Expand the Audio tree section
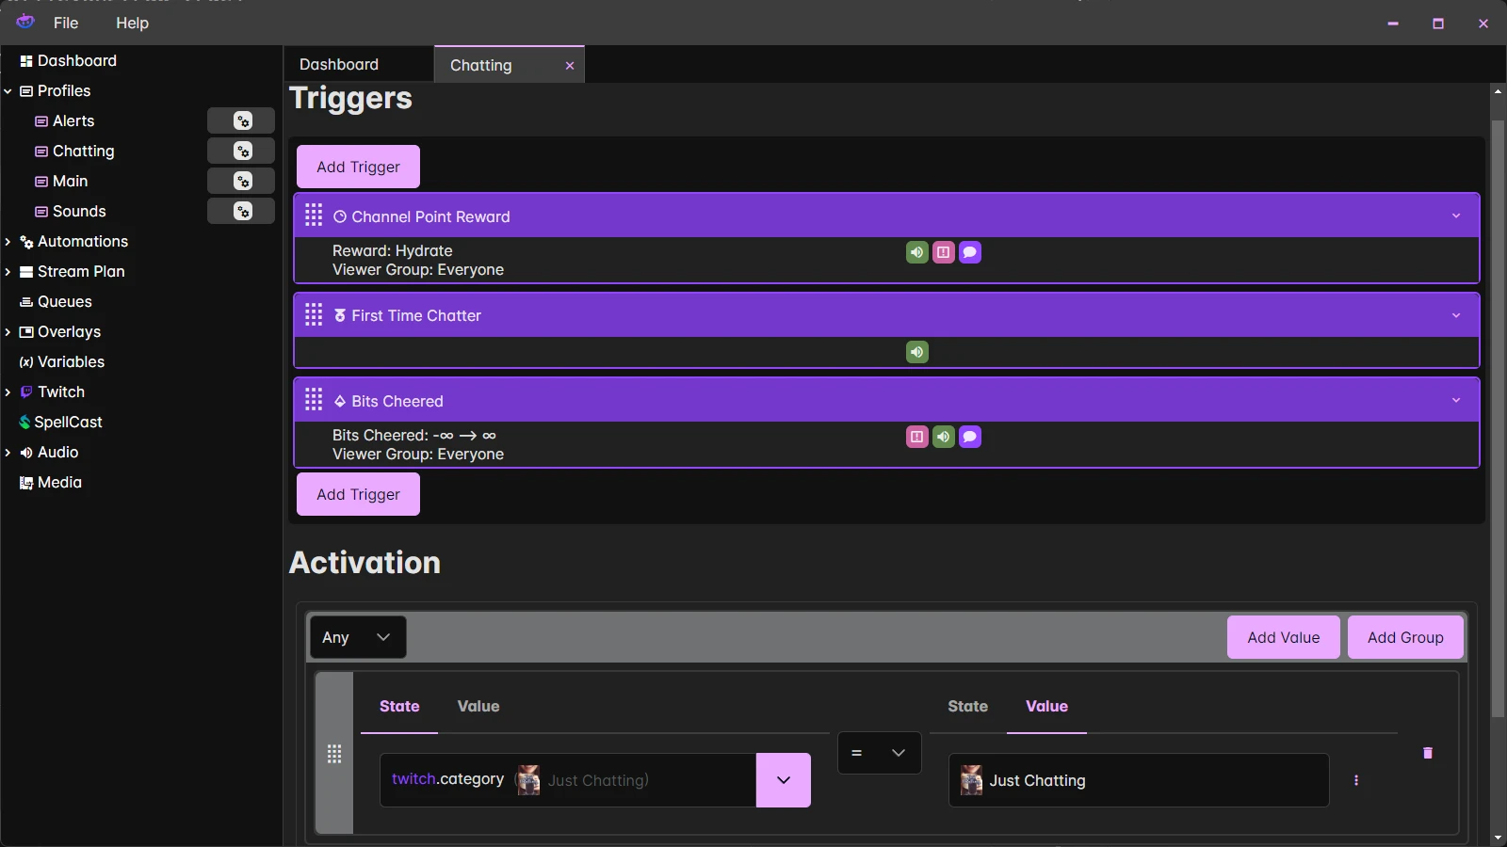Image resolution: width=1507 pixels, height=847 pixels. [x=8, y=453]
